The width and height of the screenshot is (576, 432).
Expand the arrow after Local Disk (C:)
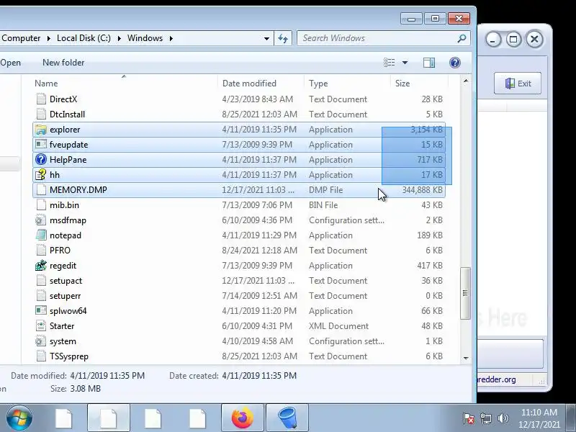(x=119, y=38)
